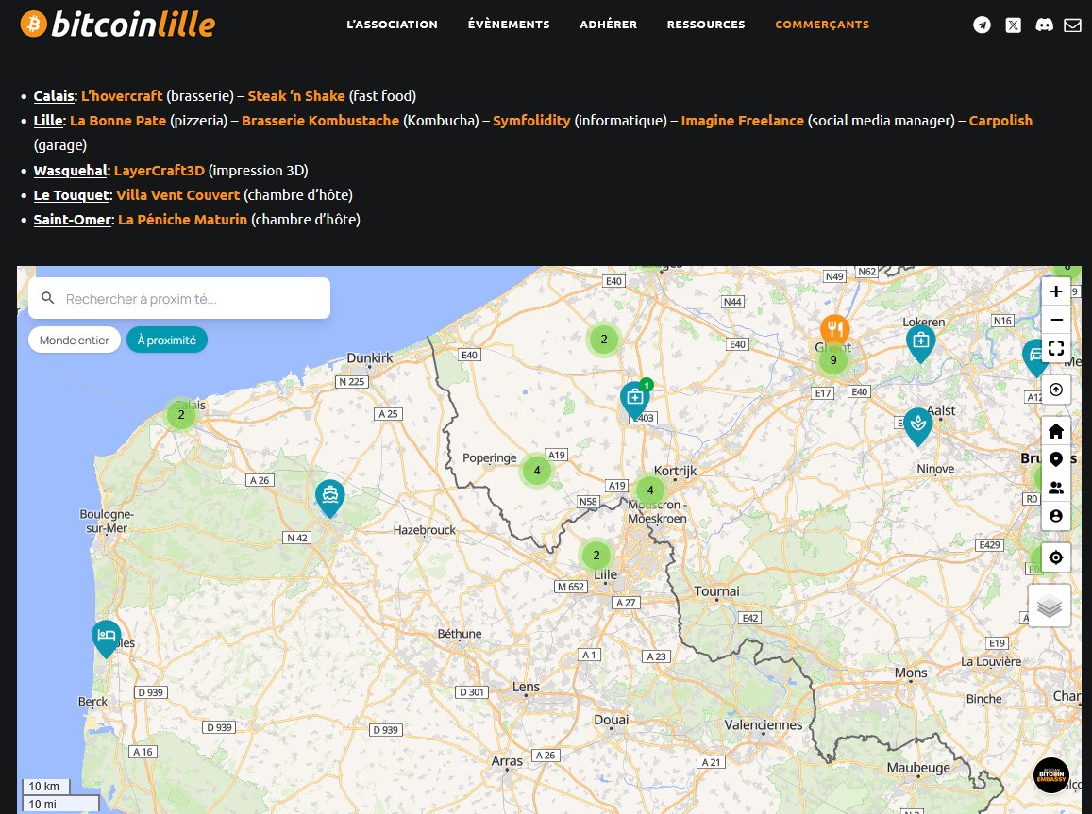Select the plant marker near Aalst
This screenshot has height=814, width=1092.
[x=918, y=426]
